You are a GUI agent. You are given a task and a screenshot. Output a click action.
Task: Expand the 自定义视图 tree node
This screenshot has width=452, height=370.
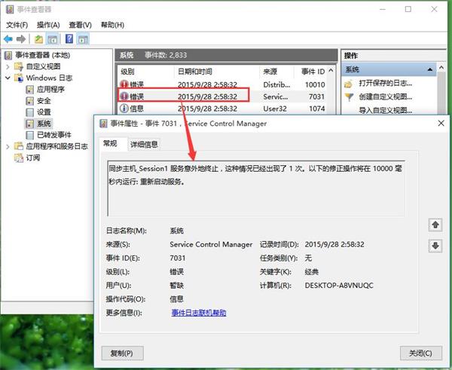click(8, 66)
